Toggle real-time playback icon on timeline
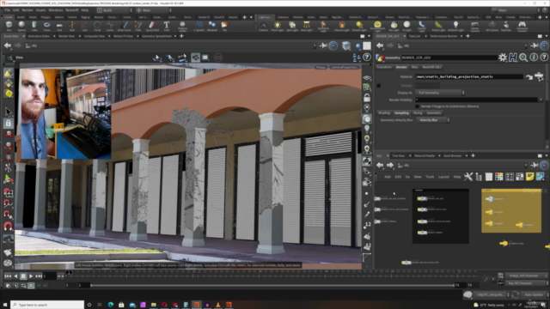 point(31,286)
